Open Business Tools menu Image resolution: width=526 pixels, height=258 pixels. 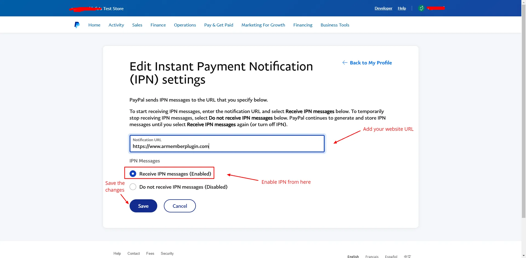(335, 25)
